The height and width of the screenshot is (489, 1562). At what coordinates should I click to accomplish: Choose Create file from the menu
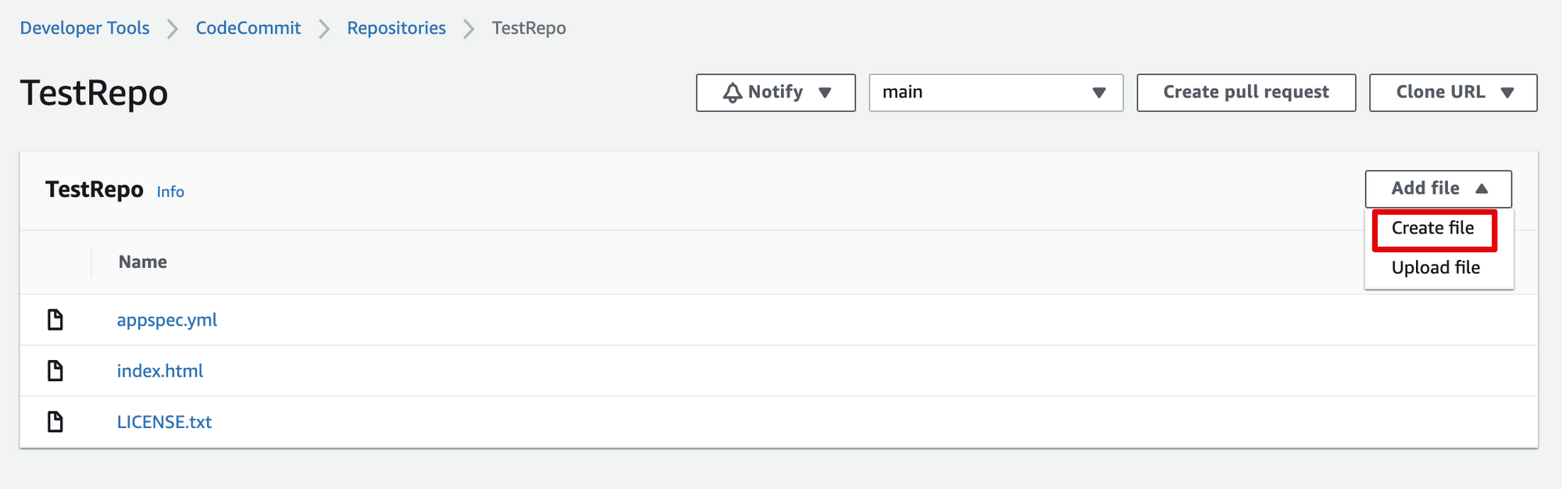(x=1433, y=228)
